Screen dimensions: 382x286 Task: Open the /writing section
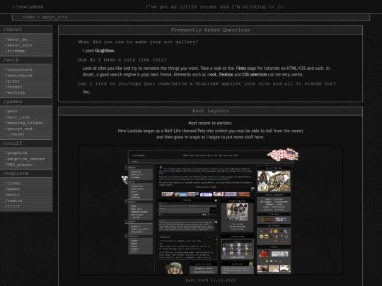coord(15,93)
